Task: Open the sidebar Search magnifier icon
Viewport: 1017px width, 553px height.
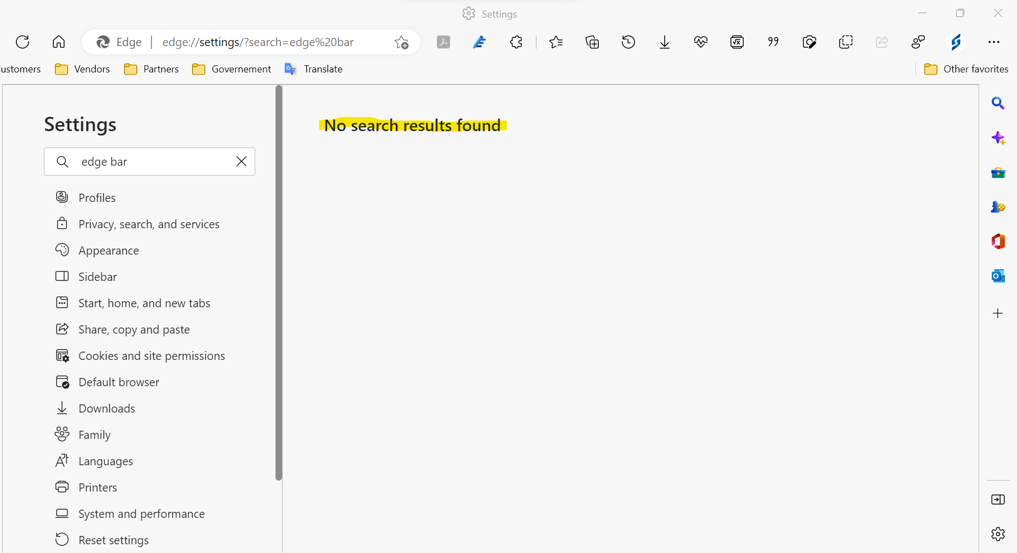Action: 998,103
